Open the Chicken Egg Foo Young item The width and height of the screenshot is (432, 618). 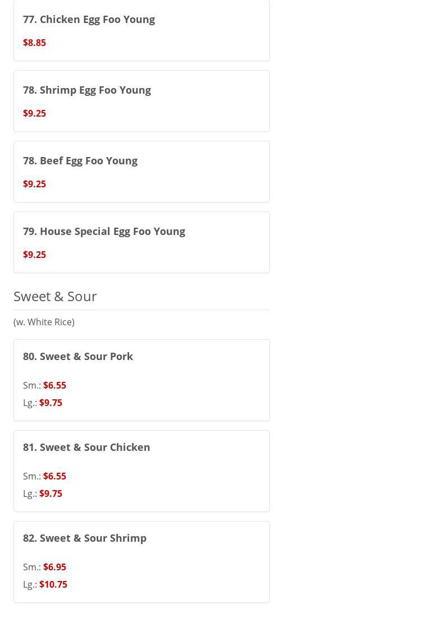point(89,19)
